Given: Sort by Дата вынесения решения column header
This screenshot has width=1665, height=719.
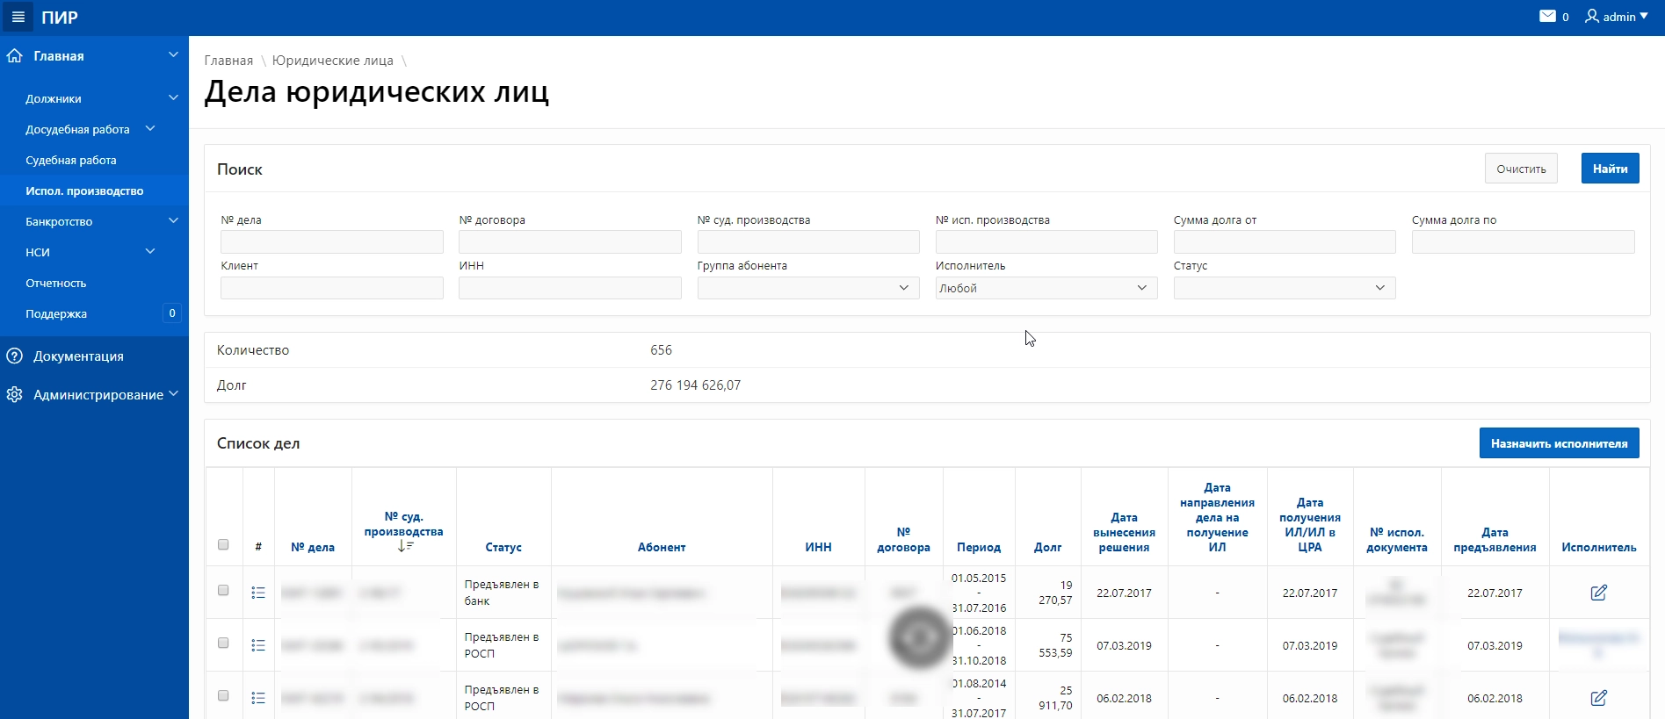Looking at the screenshot, I should pyautogui.click(x=1124, y=532).
